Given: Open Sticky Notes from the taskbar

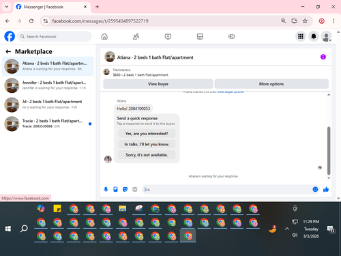Looking at the screenshot, I should (x=57, y=208).
